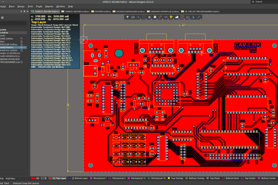Click the keepout region tool icon
The image size is (278, 185).
182,17
